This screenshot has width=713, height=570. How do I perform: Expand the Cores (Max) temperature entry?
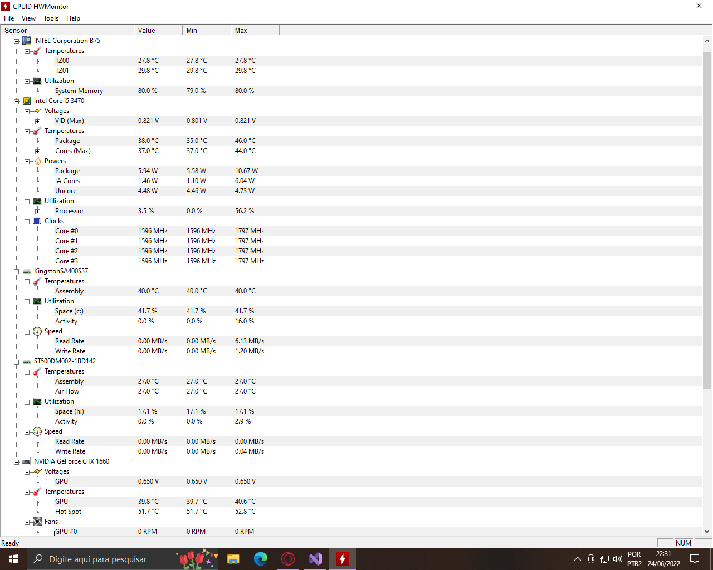[x=38, y=151]
